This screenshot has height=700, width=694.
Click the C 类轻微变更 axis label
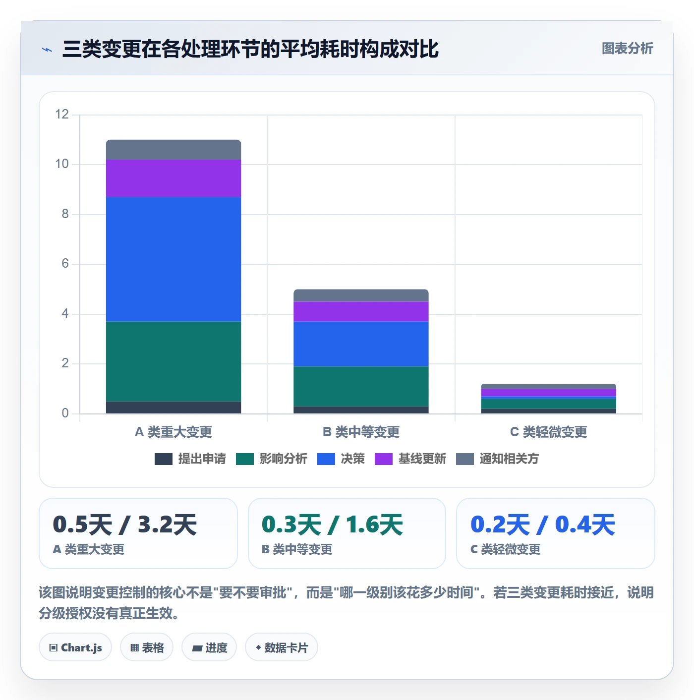[x=549, y=432]
